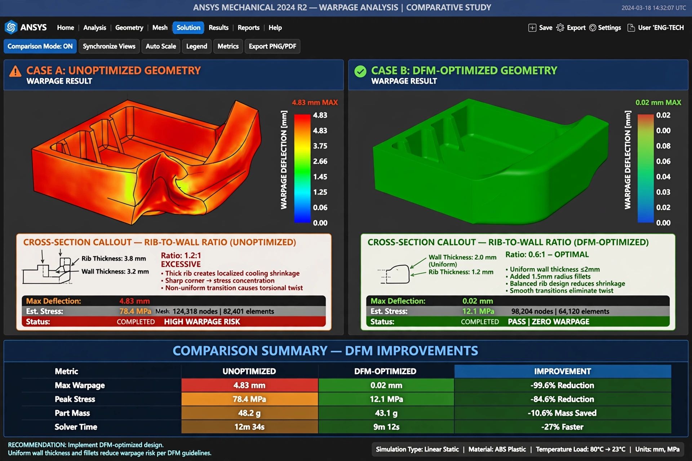Click the green DFM-optimized 3D model
This screenshot has width=692, height=461.
[490, 162]
